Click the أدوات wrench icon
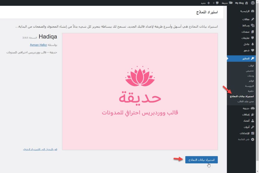The image size is (259, 173). pyautogui.click(x=253, y=127)
